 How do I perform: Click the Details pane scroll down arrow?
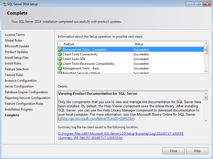(x=206, y=121)
